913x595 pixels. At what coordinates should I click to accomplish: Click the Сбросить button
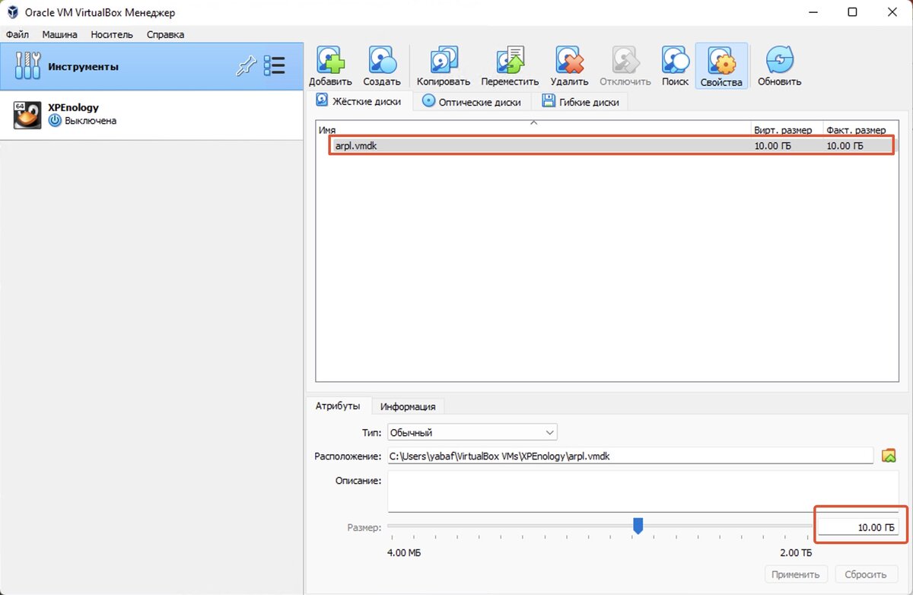(866, 574)
